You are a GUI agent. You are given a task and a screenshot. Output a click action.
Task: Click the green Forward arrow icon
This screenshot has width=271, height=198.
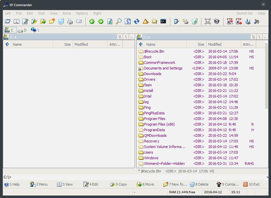click(101, 21)
